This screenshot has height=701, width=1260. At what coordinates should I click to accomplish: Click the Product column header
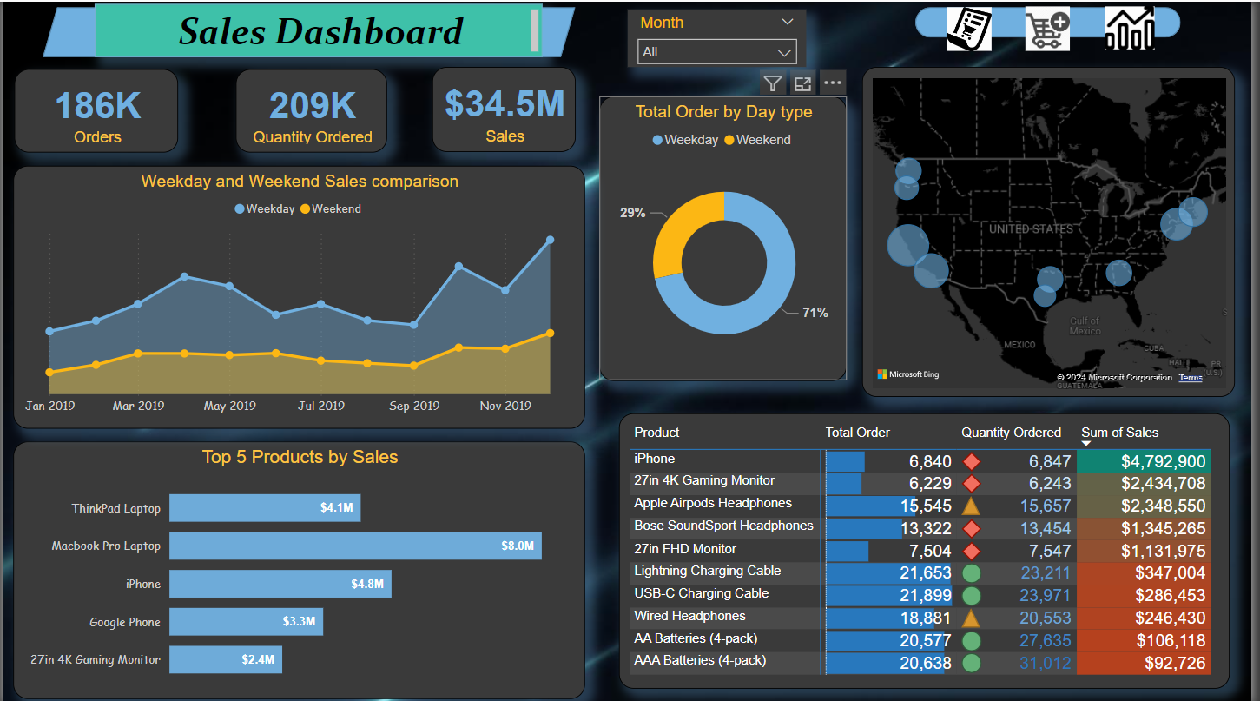coord(656,433)
